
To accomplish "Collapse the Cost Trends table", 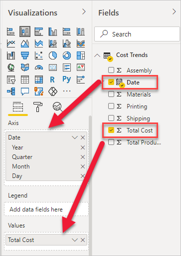I will point(97,55).
